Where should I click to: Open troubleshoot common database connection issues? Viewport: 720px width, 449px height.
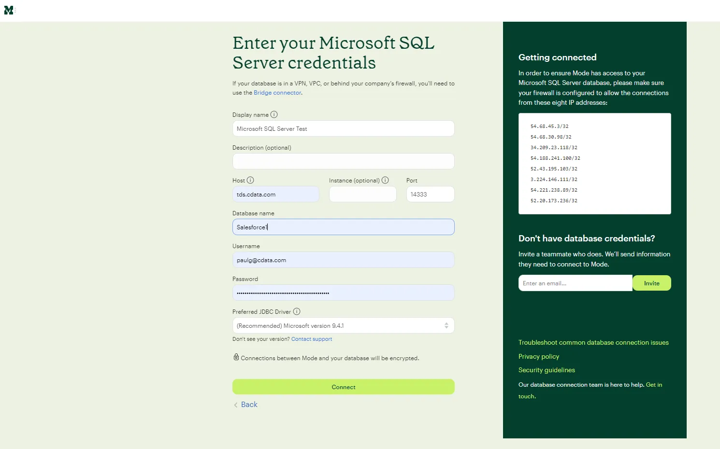(x=593, y=342)
